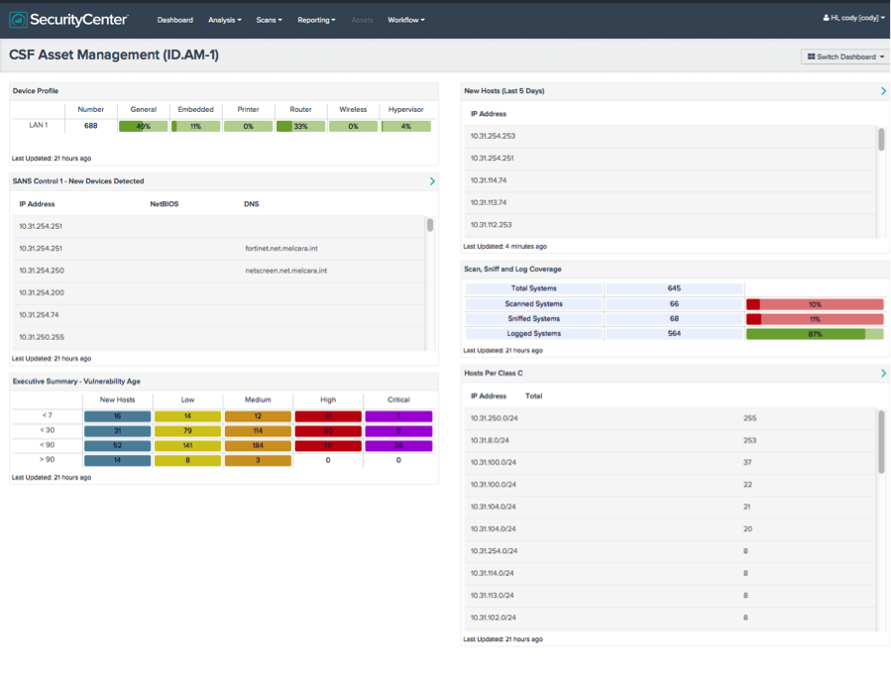Expand the SANS Control 1 panel arrow

point(432,181)
